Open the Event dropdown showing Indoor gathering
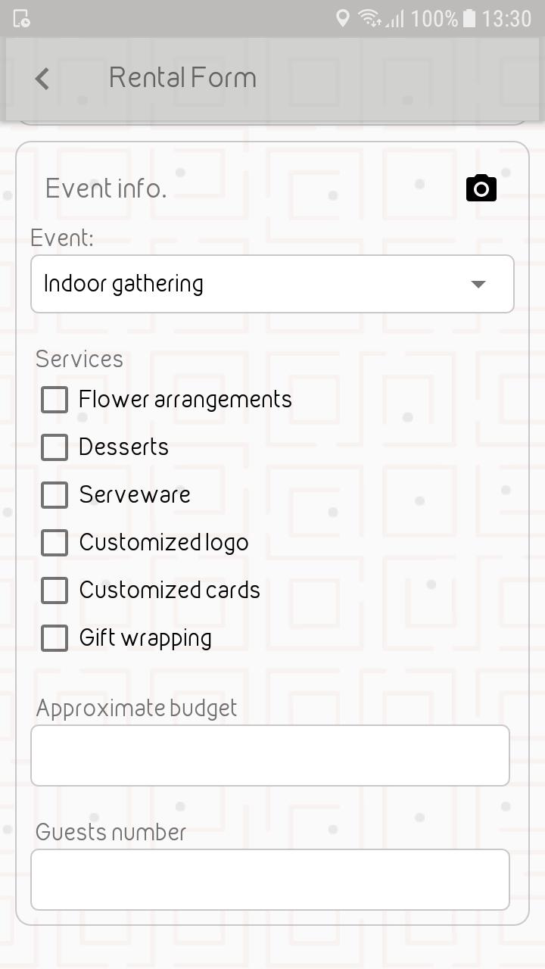 pyautogui.click(x=272, y=284)
